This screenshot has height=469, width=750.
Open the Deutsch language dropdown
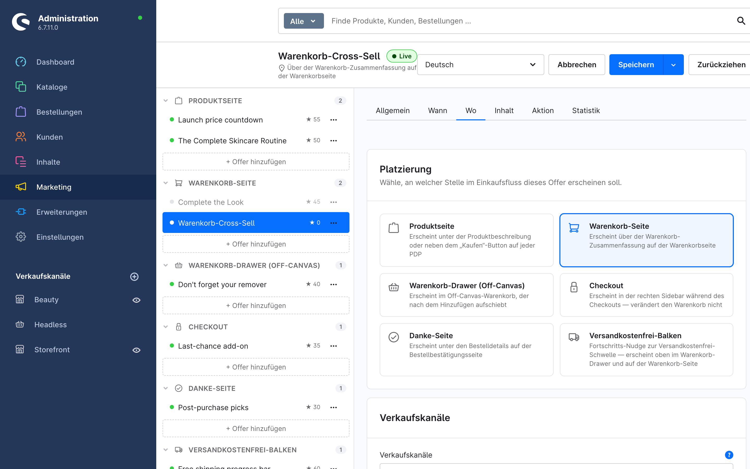coord(480,65)
